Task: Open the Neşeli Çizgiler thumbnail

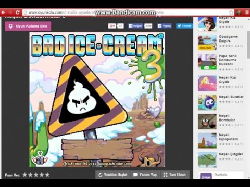Action: (207, 159)
